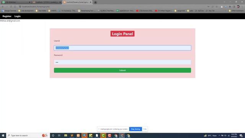Open New folder bookmarks folder
The image size is (245, 138).
click(41, 11)
